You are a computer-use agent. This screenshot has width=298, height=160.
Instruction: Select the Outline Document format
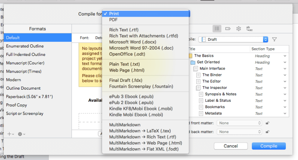click(x=38, y=88)
